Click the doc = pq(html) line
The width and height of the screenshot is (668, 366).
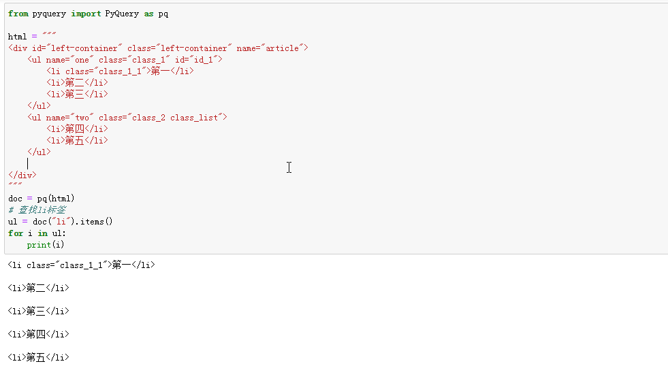coord(42,199)
